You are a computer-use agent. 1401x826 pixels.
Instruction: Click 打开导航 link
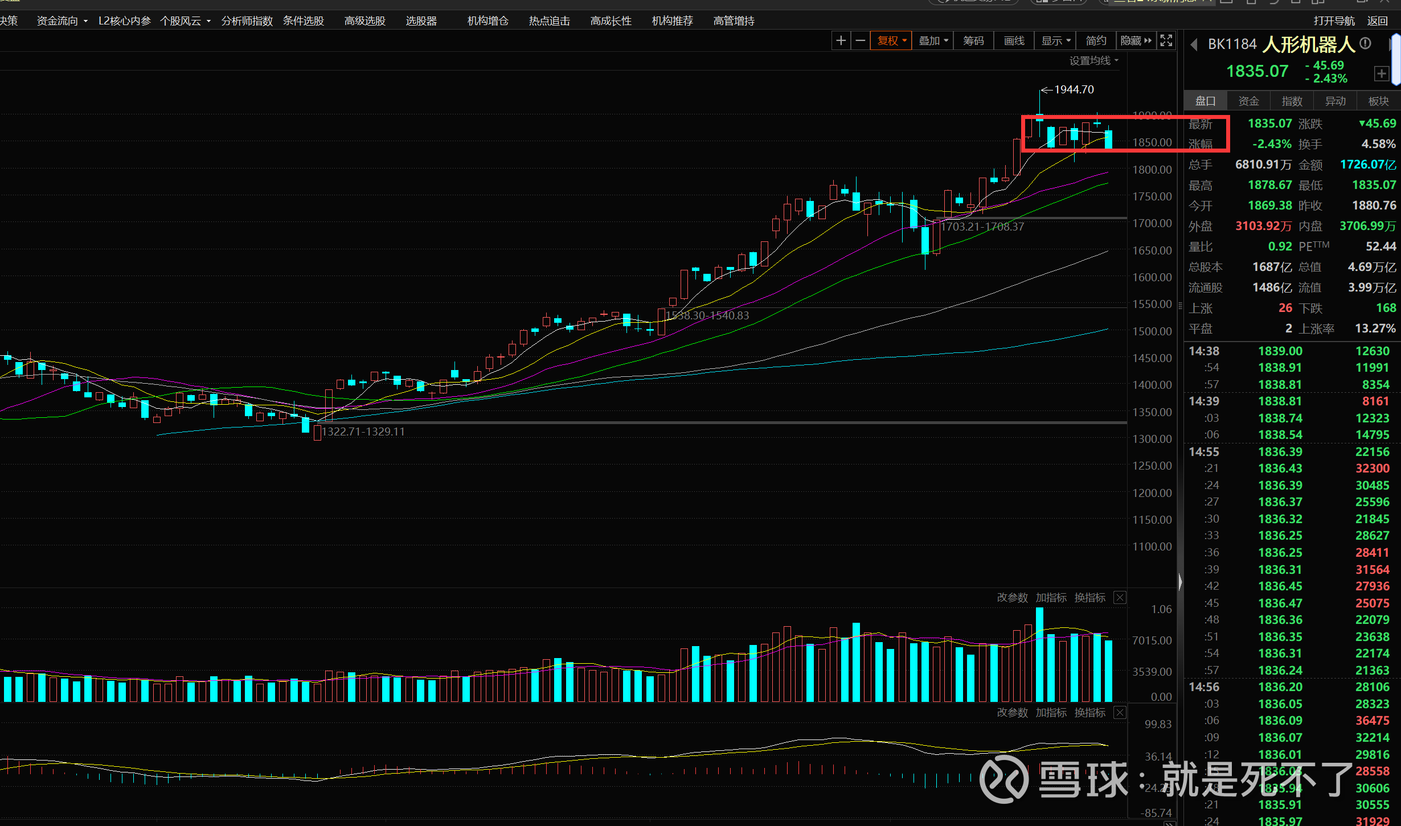(1334, 21)
